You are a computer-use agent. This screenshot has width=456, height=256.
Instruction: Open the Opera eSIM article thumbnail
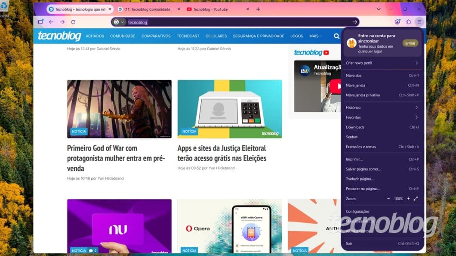pyautogui.click(x=230, y=226)
